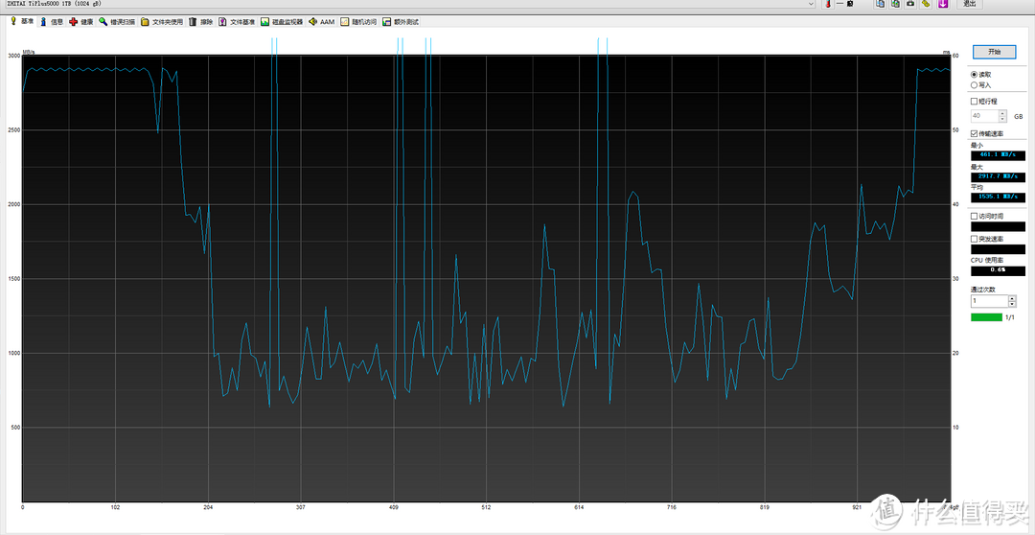Open the 文件基准 file benchmark tab
The height and width of the screenshot is (535, 1035).
click(237, 22)
